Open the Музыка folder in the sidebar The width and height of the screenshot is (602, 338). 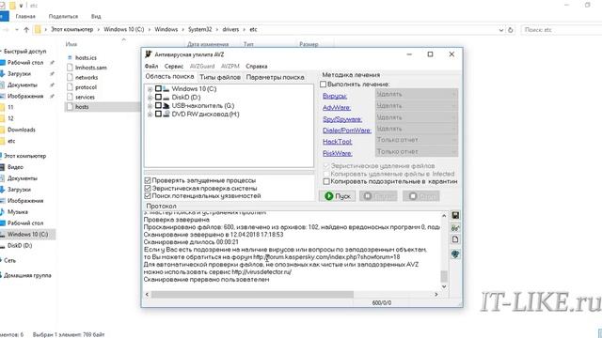(17, 212)
